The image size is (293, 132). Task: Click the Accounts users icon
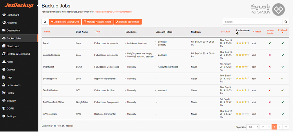tap(4, 23)
